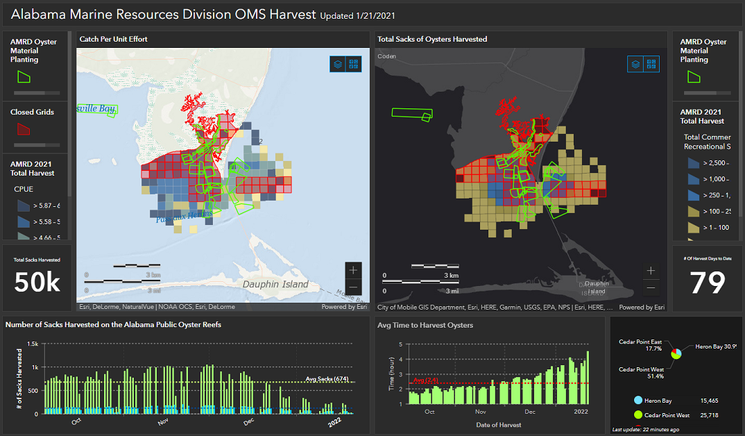Open the basemap gallery on the Catch Per Unit Effort map
Screen dimensions: 745x436
354,64
